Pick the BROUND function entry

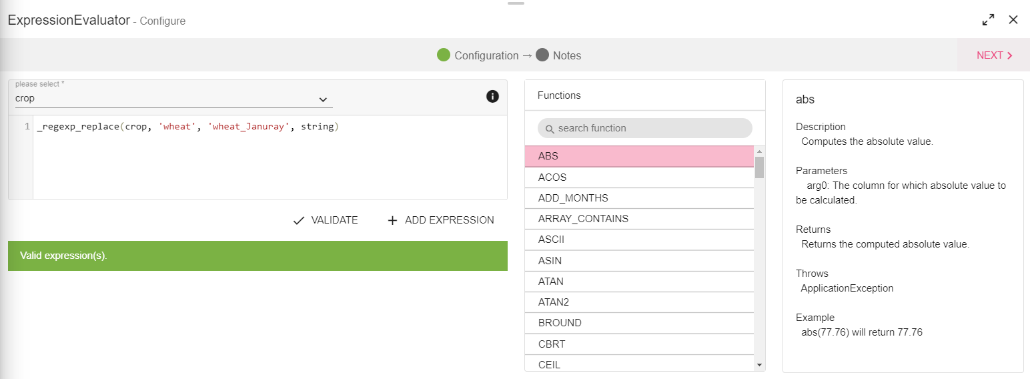[639, 323]
